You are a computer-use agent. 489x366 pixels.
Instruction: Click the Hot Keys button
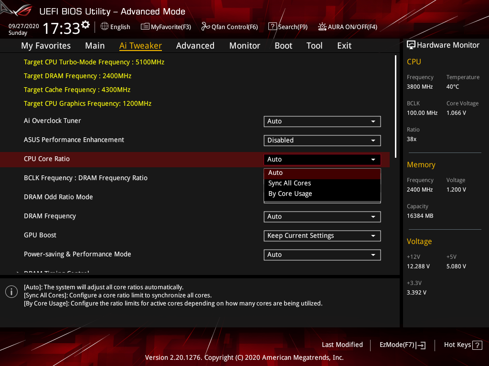[x=463, y=345]
